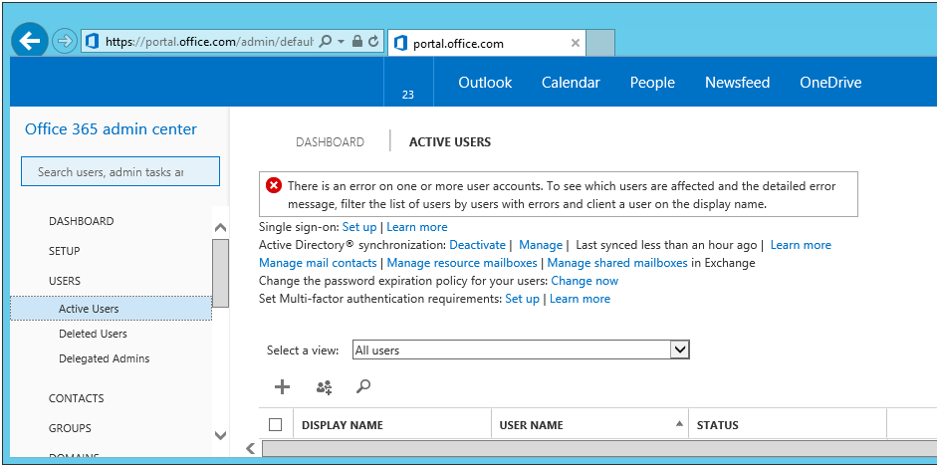Screen dimensions: 937x467
Task: Click the Single sign-on Set up link
Action: [x=359, y=227]
